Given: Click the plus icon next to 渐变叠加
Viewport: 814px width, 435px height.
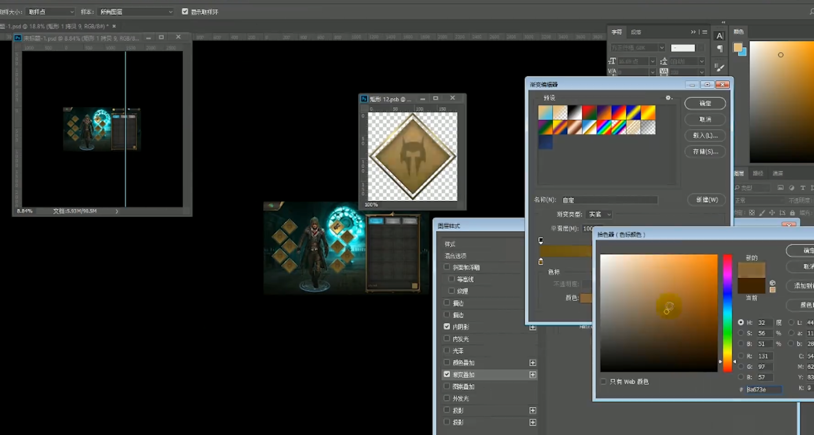Looking at the screenshot, I should click(x=533, y=375).
